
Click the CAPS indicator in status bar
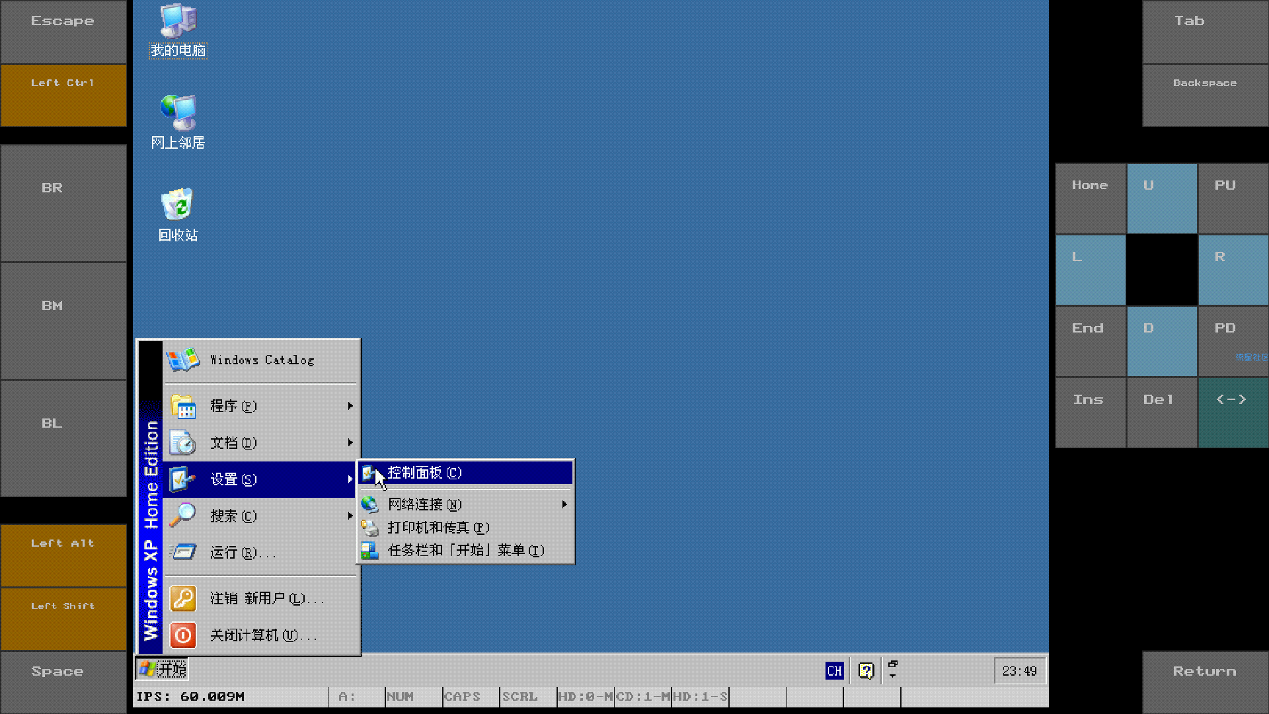click(x=471, y=697)
